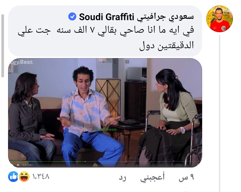
Task: Click the vertical thread line under avatar
Action: point(220,113)
